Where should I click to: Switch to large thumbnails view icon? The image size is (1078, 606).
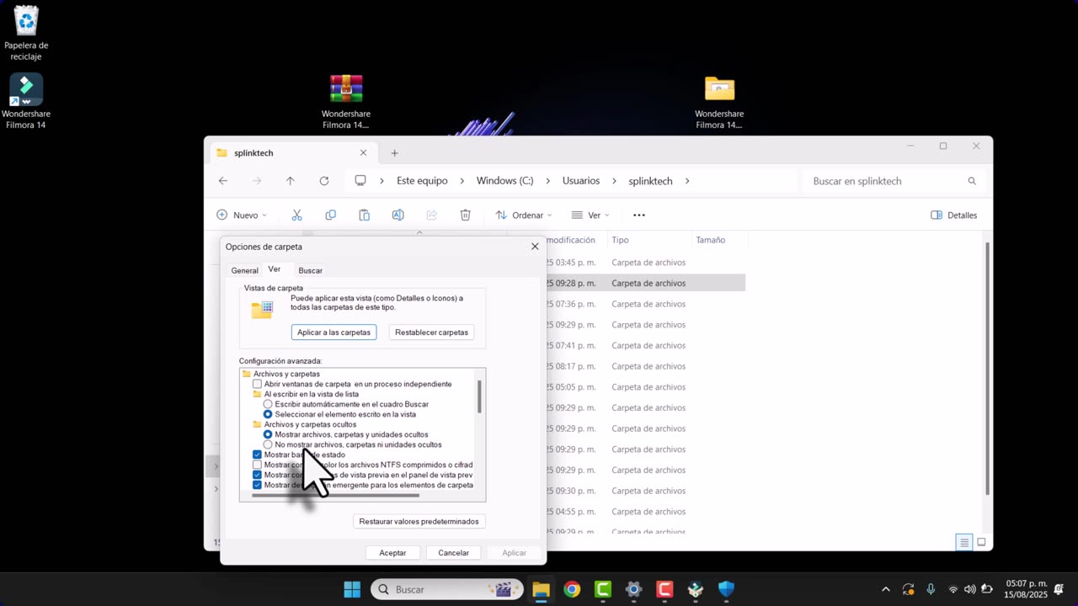coord(981,542)
